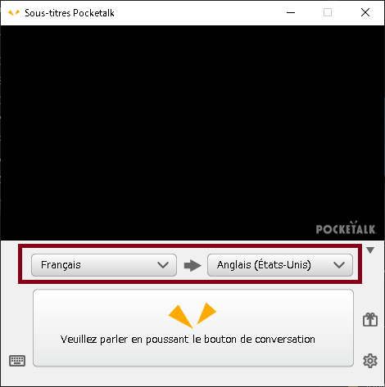
Task: Click the orange Pocketalk logo on talk button
Action: click(x=192, y=315)
